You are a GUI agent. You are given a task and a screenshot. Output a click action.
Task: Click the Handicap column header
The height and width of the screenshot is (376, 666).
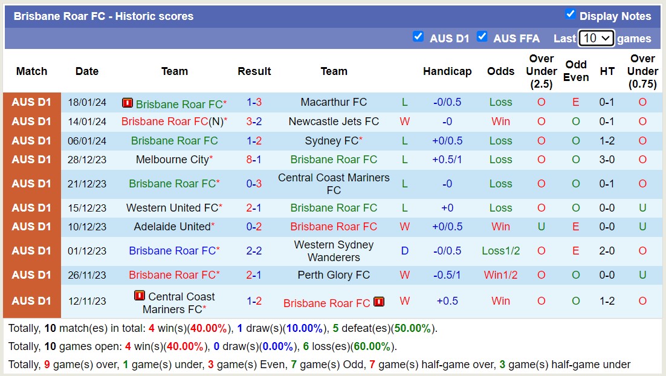[x=447, y=71]
